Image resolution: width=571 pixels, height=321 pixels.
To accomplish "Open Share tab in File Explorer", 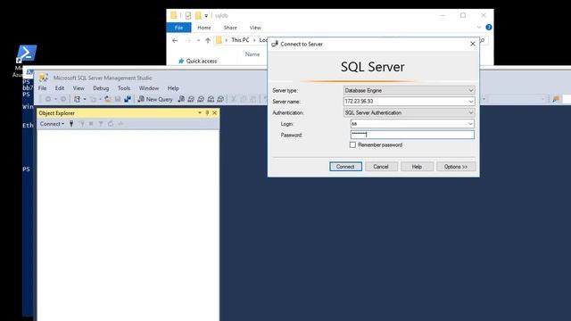I will click(230, 28).
